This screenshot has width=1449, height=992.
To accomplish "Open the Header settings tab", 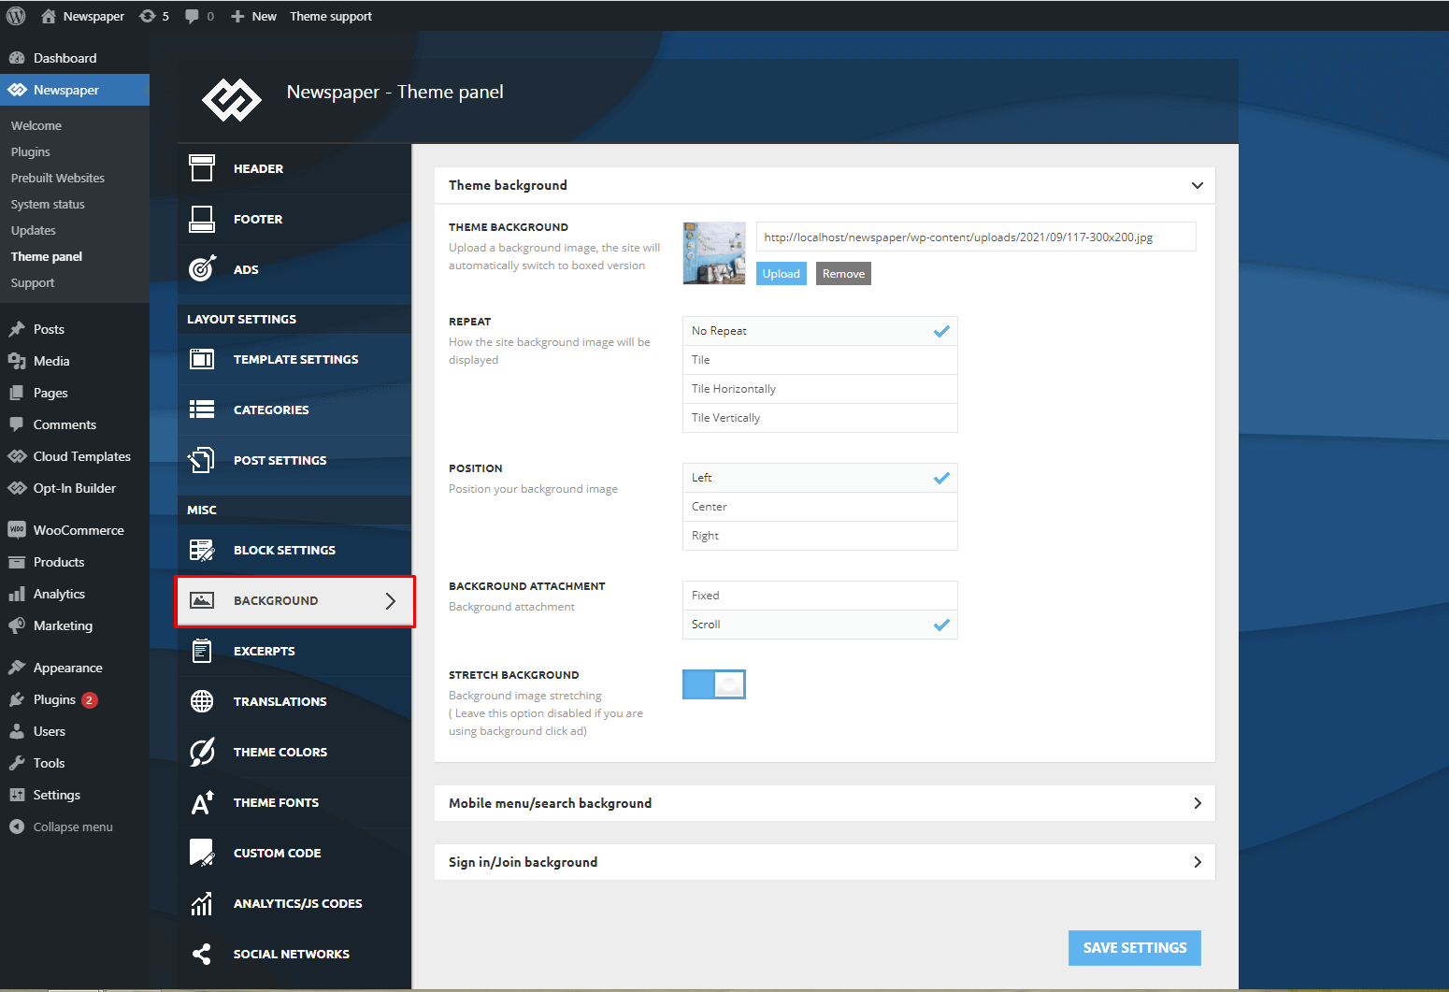I will pos(294,168).
